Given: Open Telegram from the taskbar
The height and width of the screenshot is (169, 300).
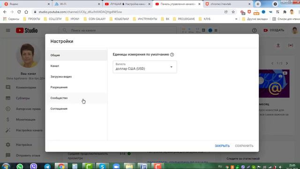Looking at the screenshot, I should [47, 166].
